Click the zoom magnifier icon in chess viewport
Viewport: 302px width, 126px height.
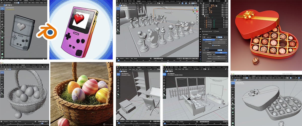click(x=197, y=15)
